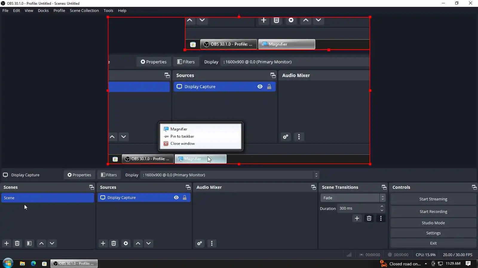Open the Edit menu

tap(16, 10)
